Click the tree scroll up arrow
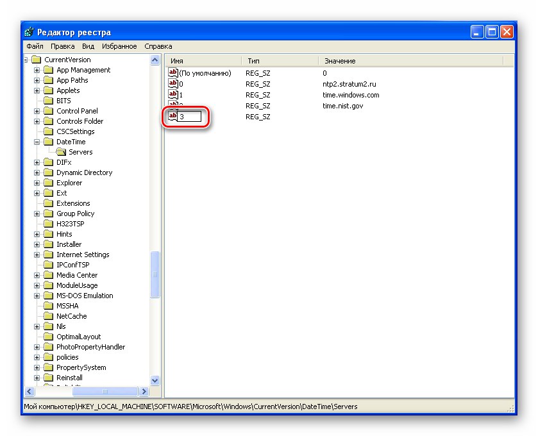This screenshot has height=436, width=538. tap(155, 60)
